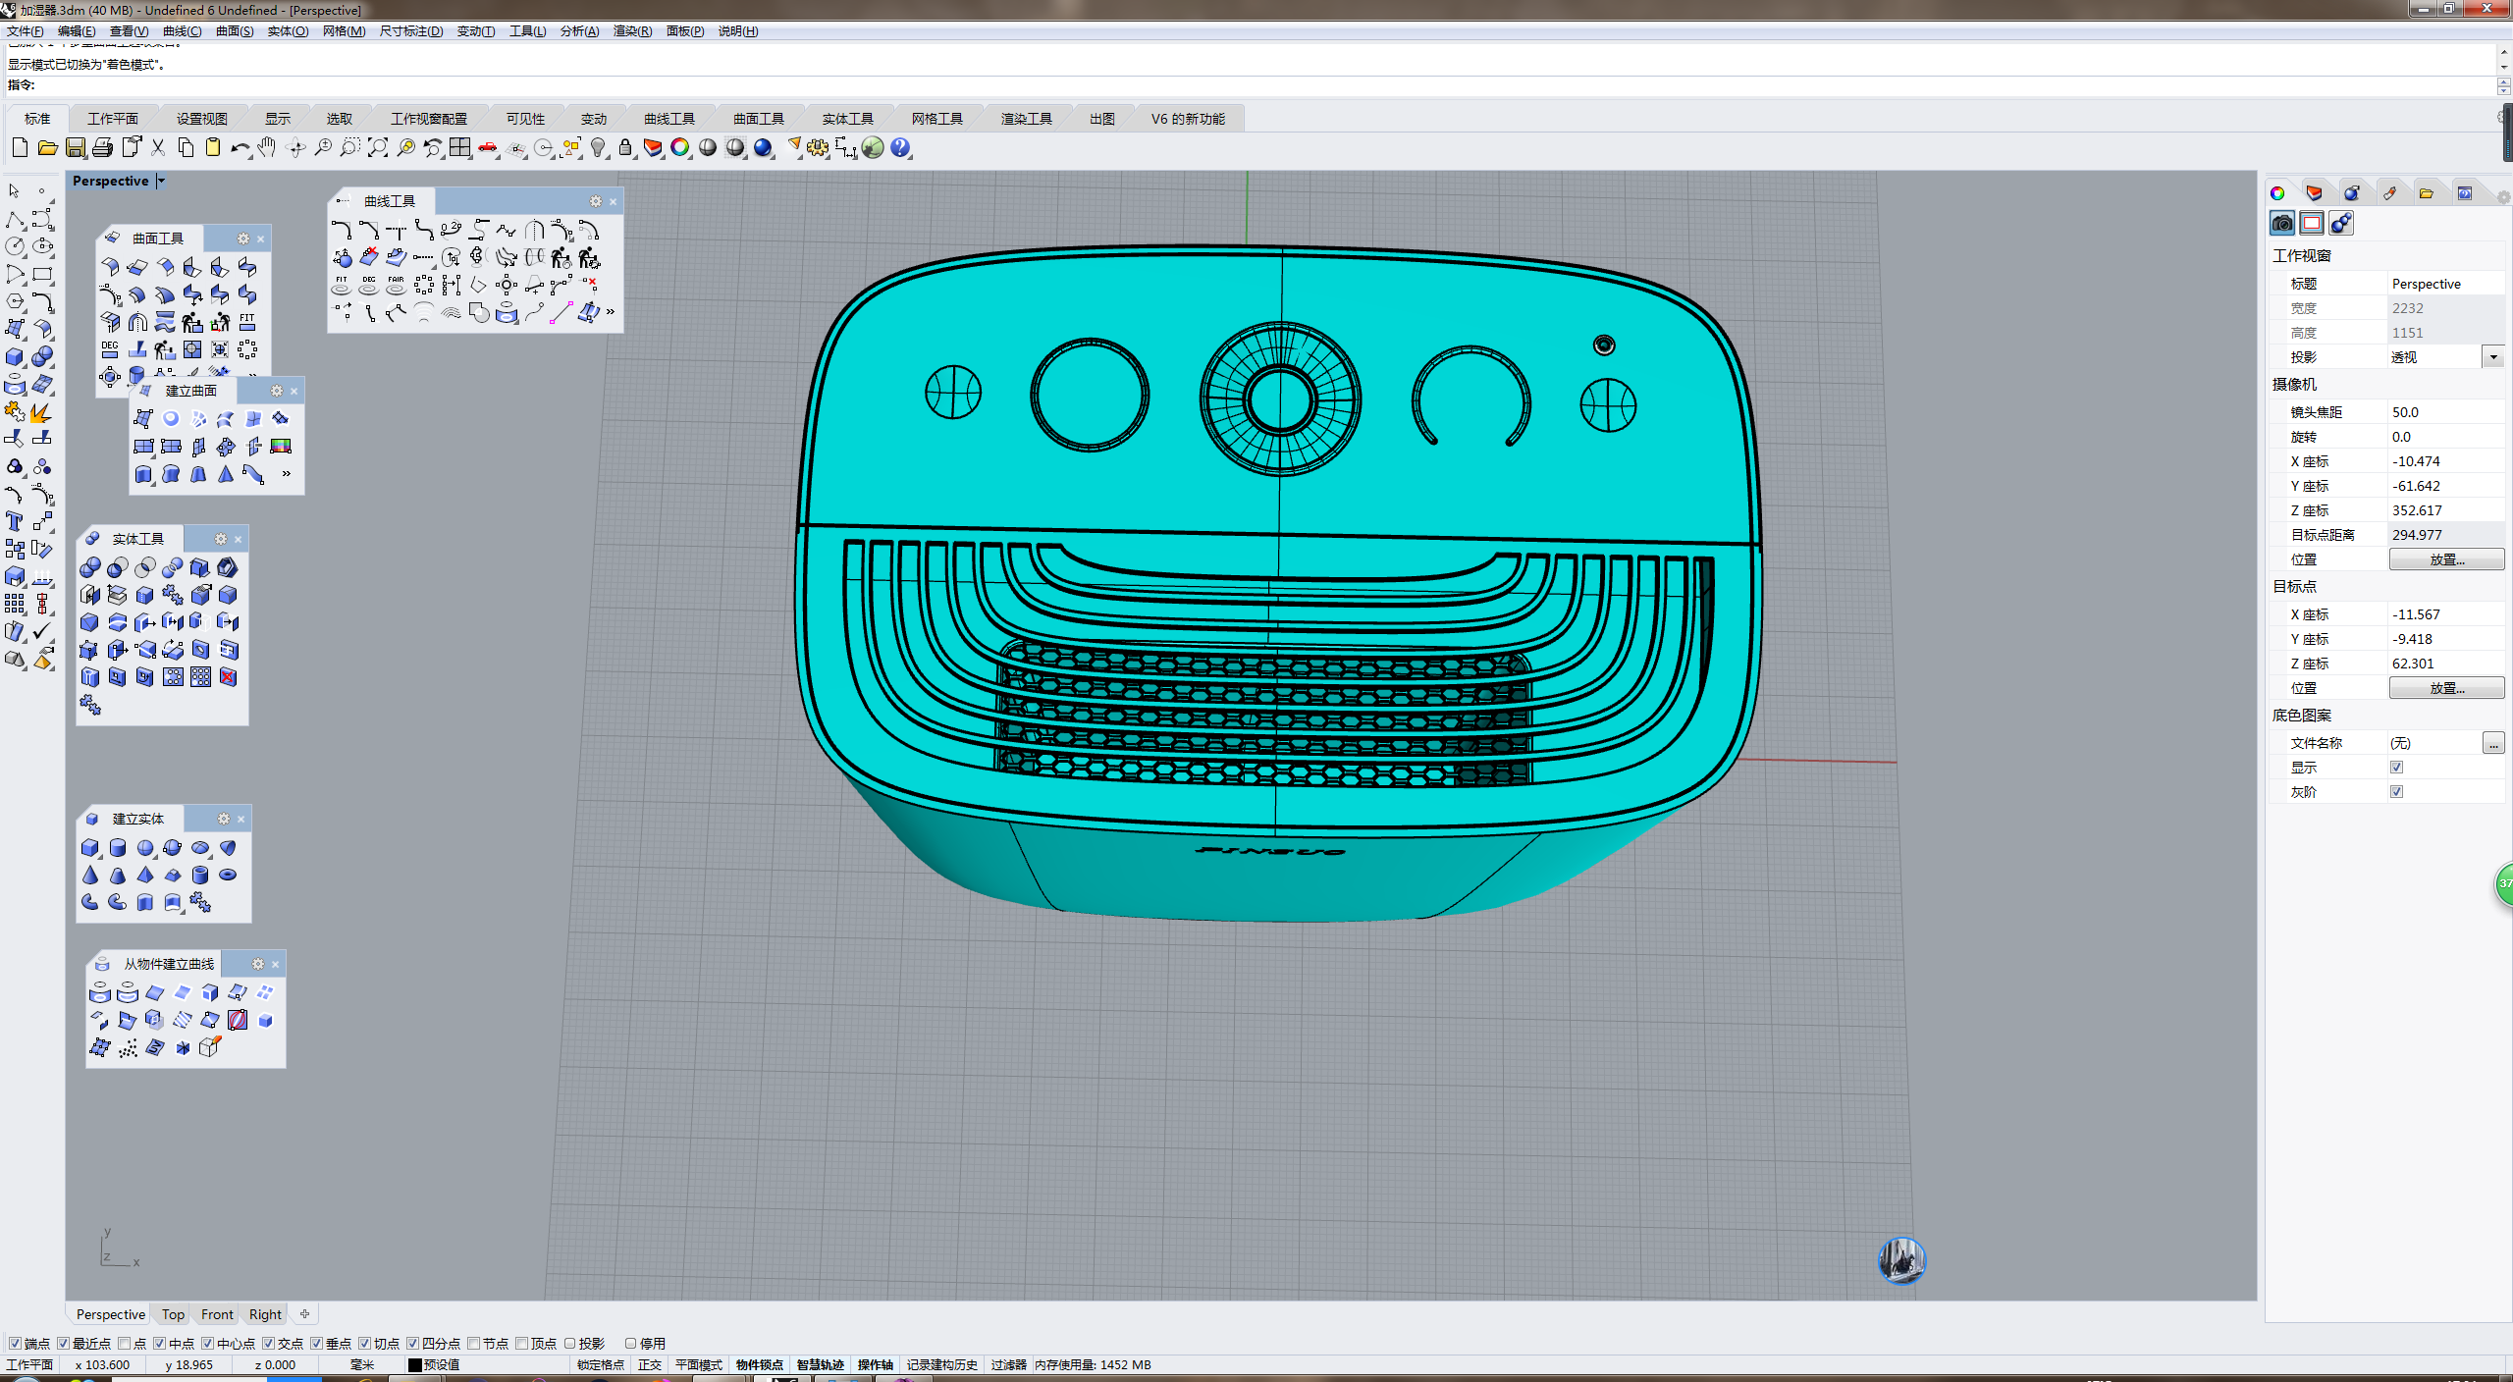This screenshot has width=2513, height=1382.
Task: Click the Hide objects lightbulb icon
Action: click(x=598, y=148)
